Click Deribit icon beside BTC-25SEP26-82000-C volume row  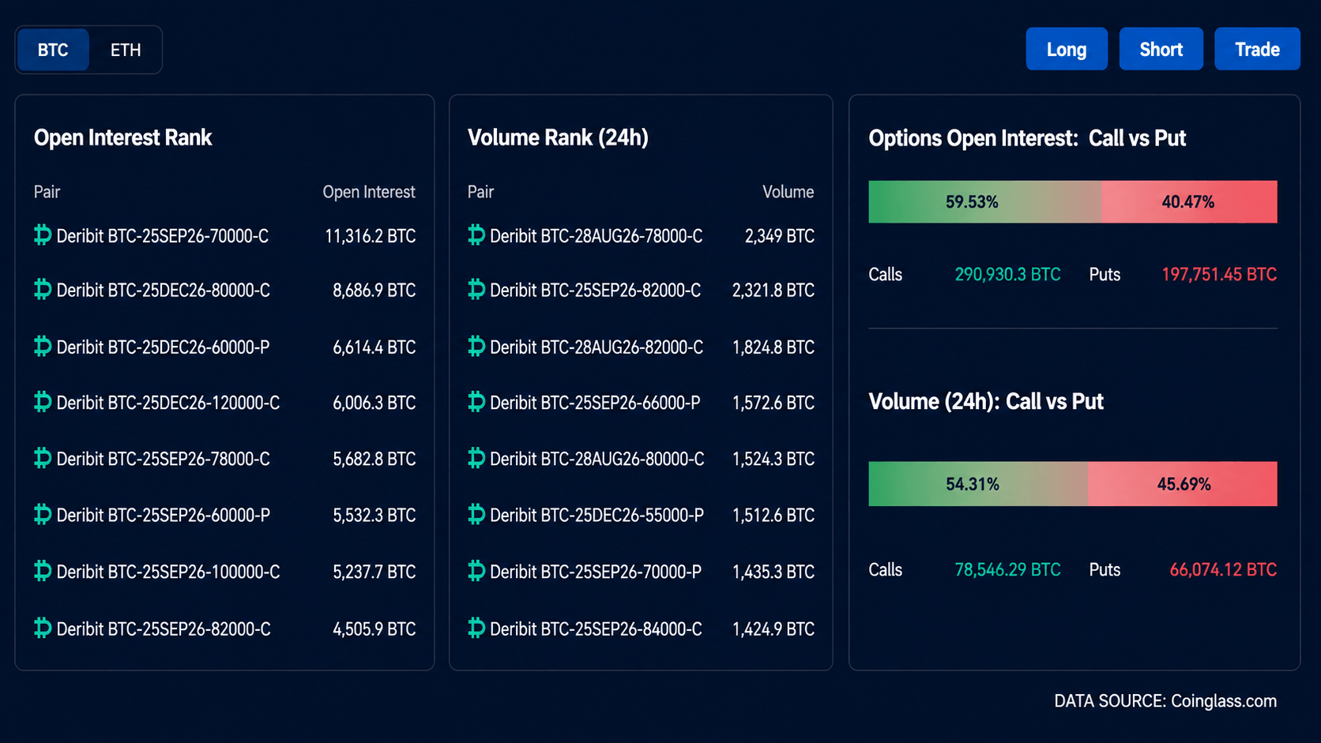(476, 290)
